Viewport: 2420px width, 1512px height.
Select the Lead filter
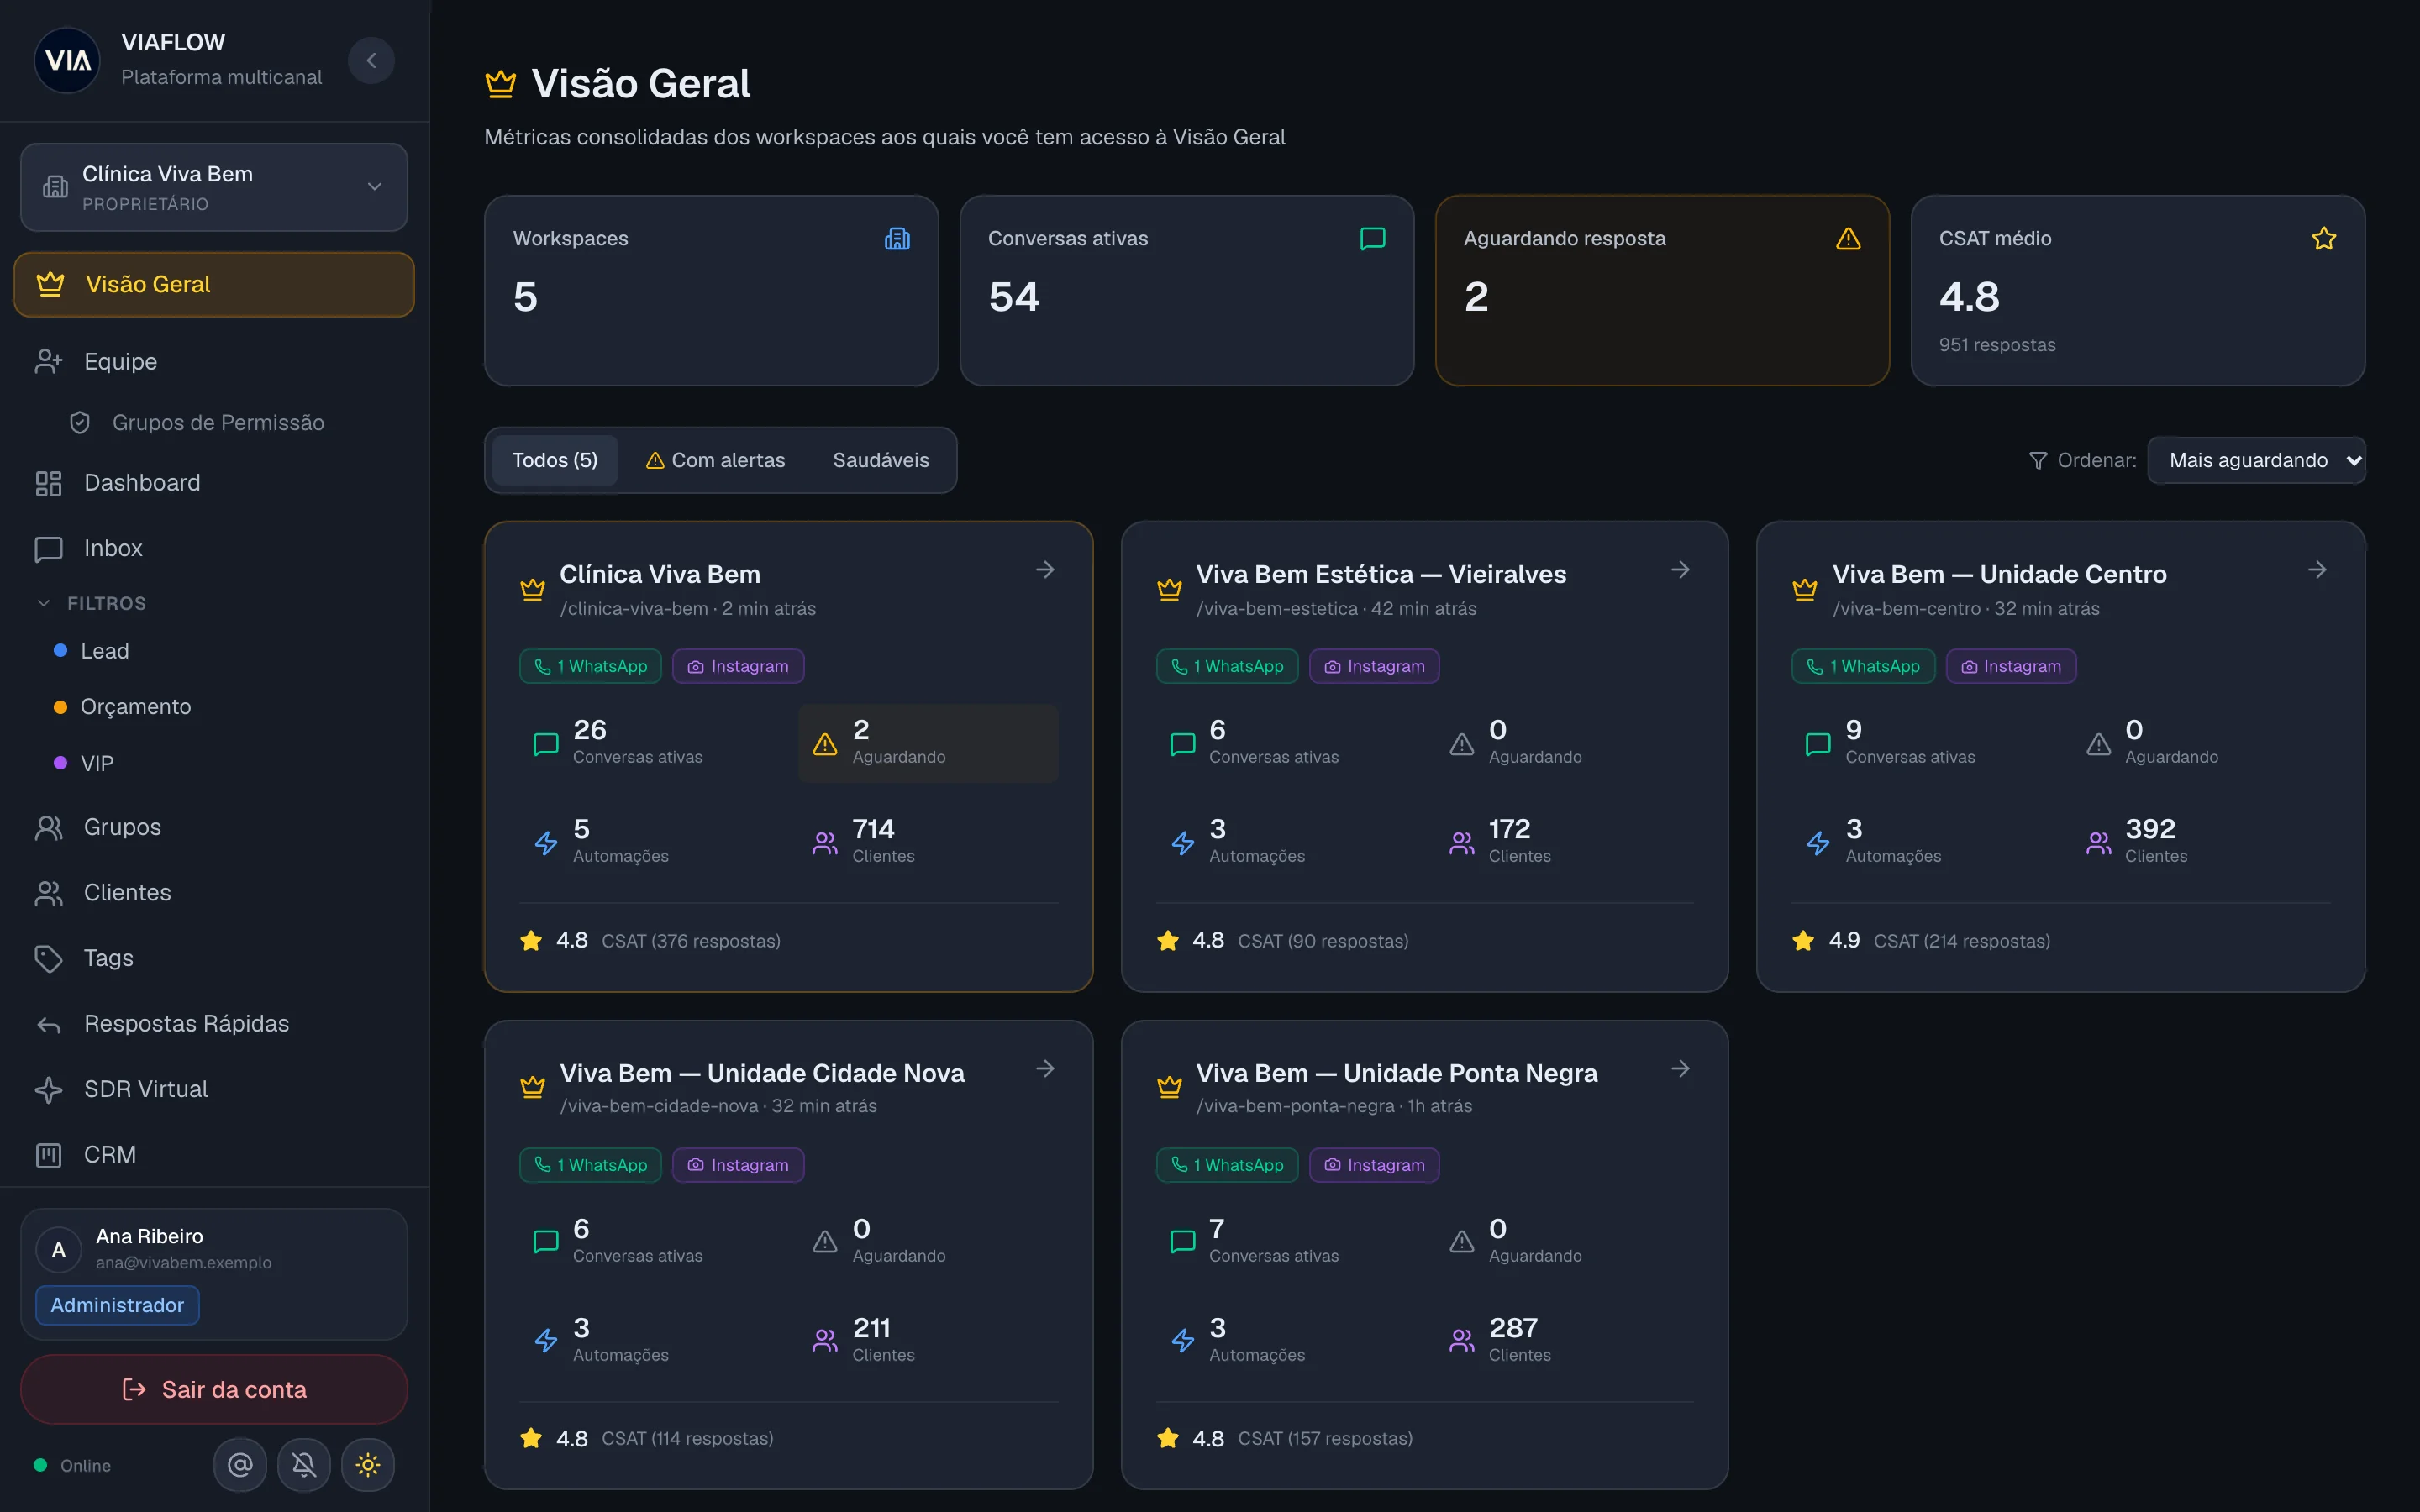[x=92, y=651]
